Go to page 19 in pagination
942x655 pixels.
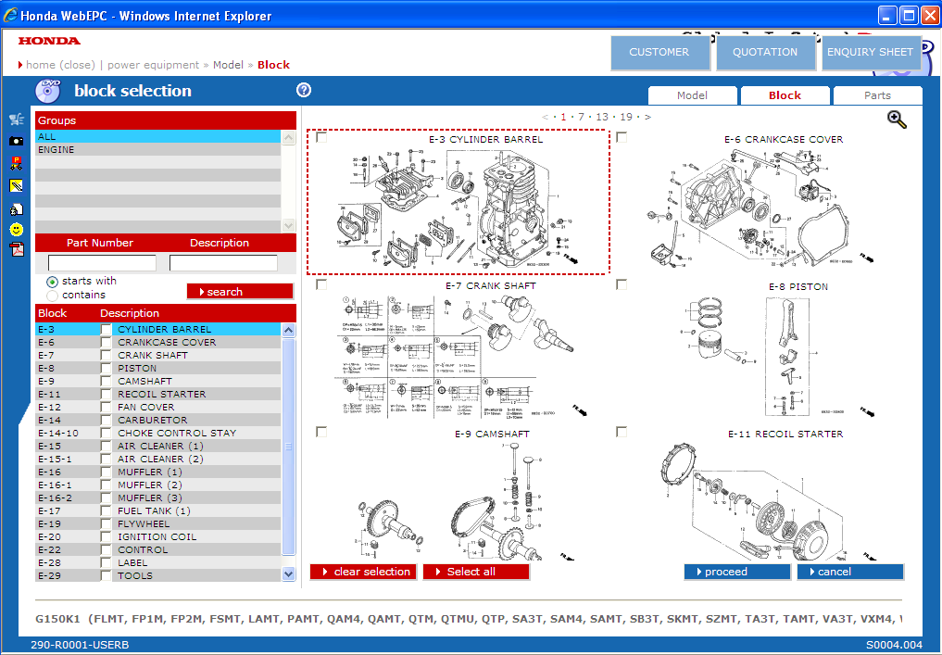626,117
